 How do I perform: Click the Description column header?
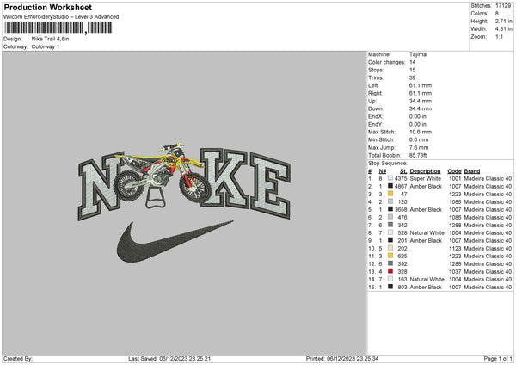(425, 171)
